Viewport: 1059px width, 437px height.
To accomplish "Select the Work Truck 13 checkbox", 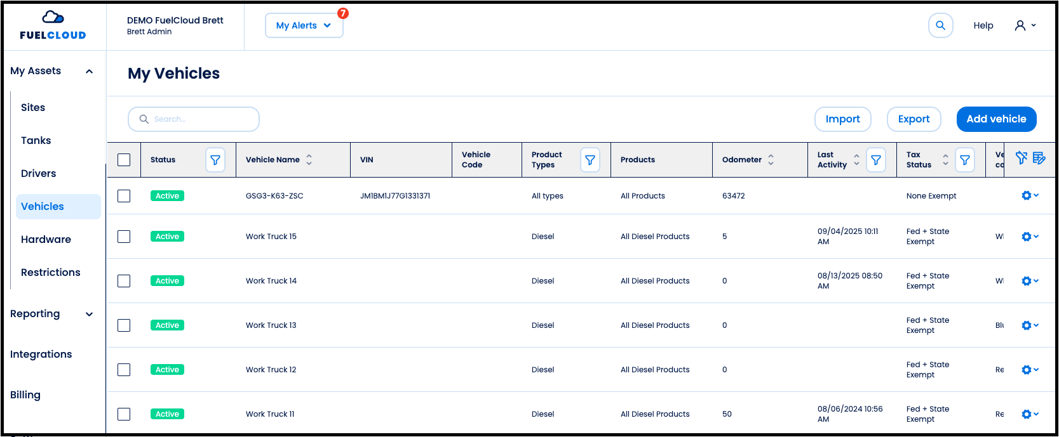I will [124, 325].
